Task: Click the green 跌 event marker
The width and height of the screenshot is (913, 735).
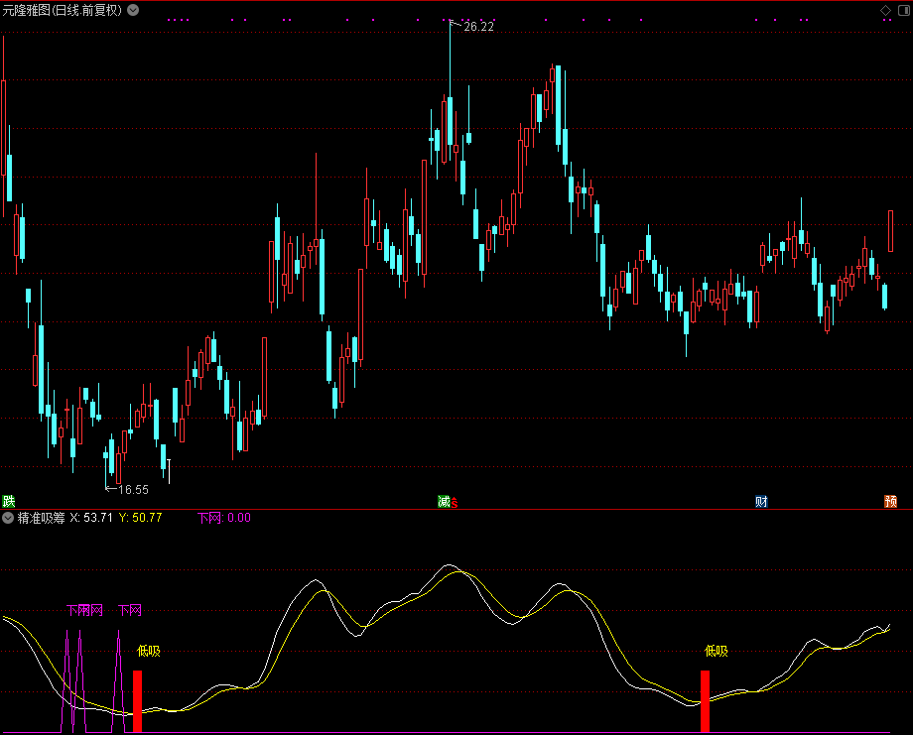Action: [x=9, y=502]
